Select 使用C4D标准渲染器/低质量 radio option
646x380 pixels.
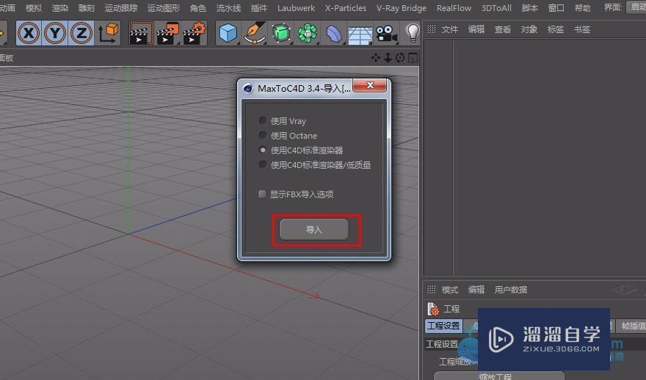point(263,164)
